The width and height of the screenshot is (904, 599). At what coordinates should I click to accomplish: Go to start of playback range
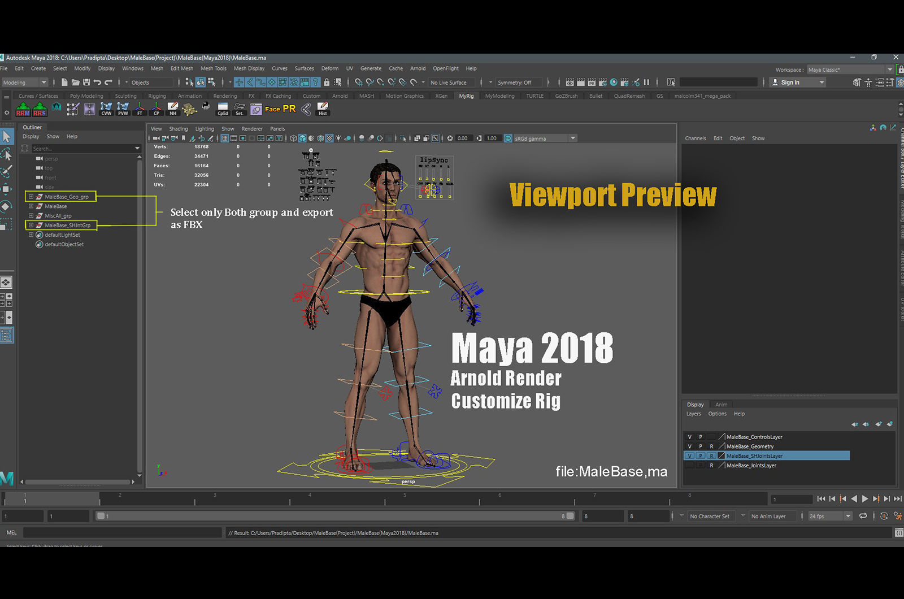821,498
